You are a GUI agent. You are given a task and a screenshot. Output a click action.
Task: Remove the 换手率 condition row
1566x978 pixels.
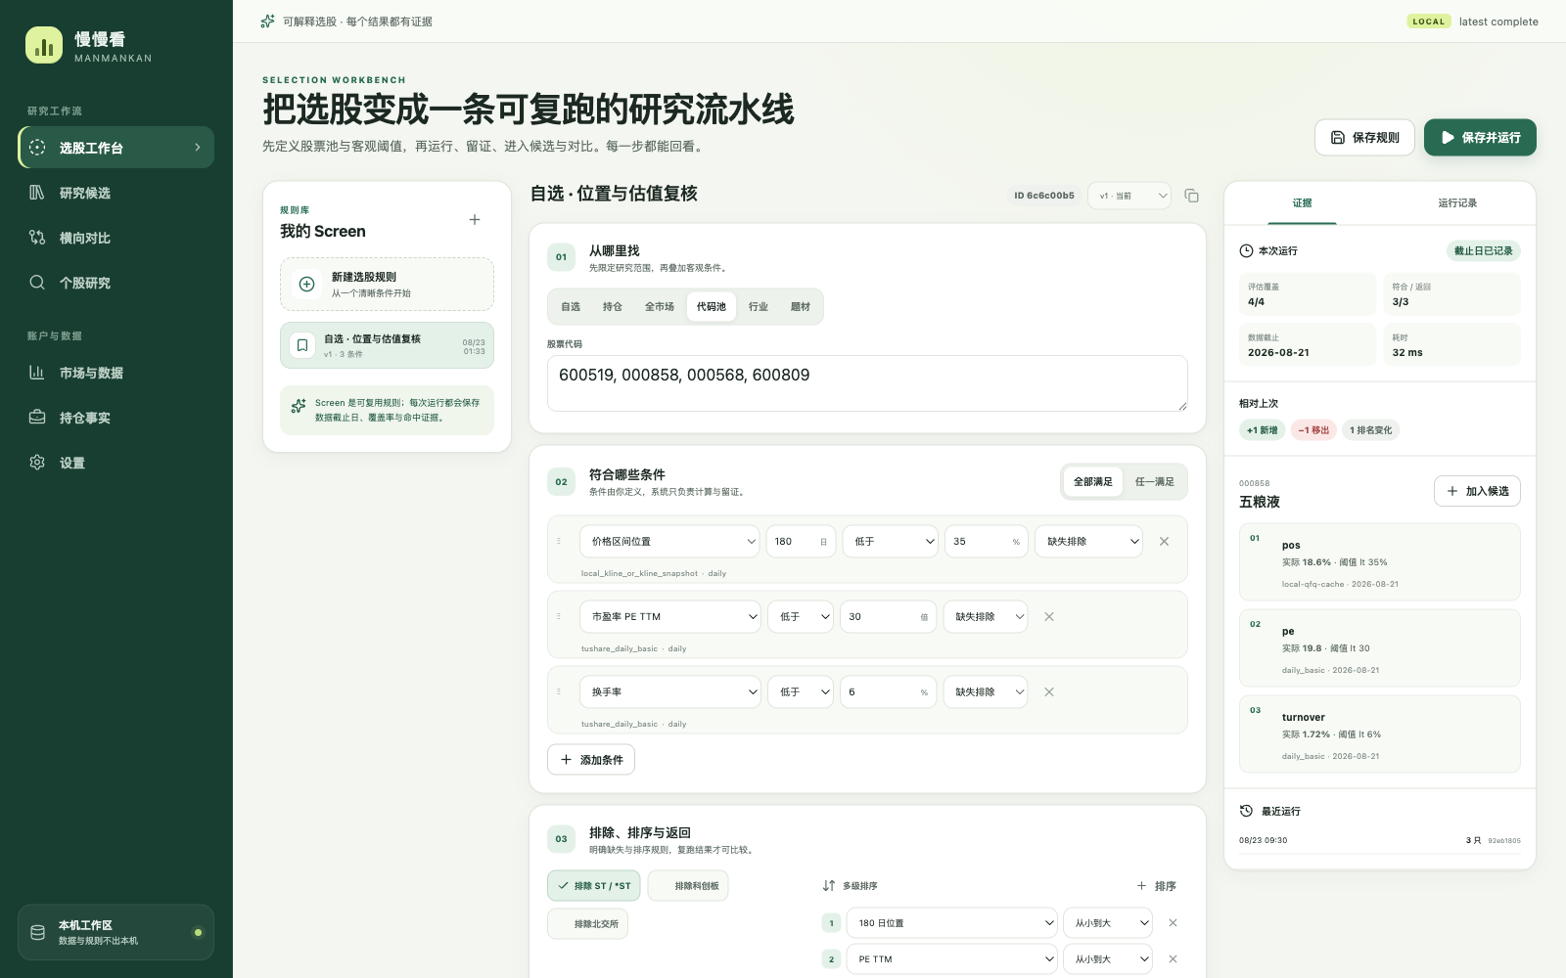[1049, 691]
